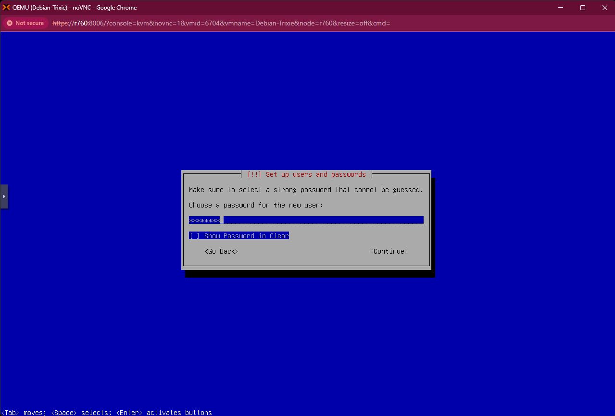
Task: Click the strong password advice text
Action: (306, 190)
